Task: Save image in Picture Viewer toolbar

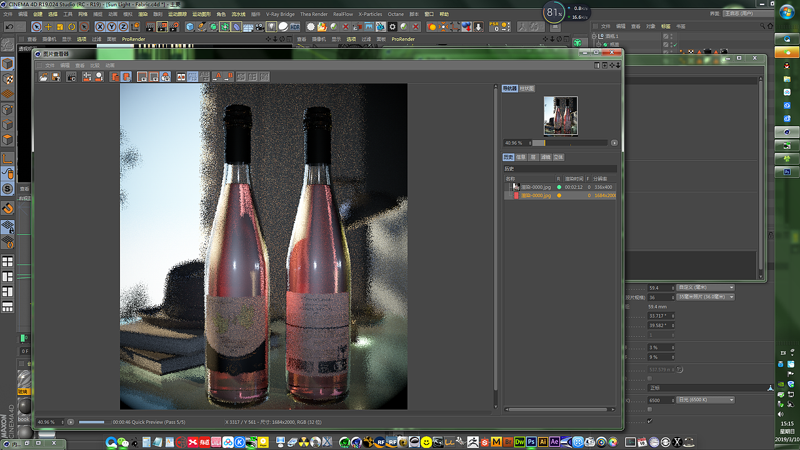Action: tap(56, 77)
